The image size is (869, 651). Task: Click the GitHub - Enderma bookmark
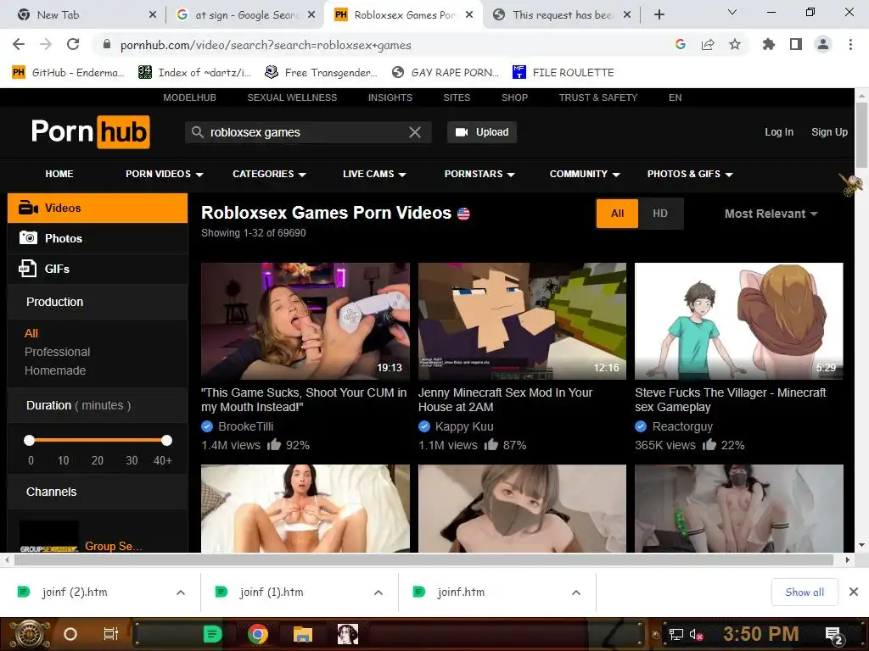pos(67,73)
